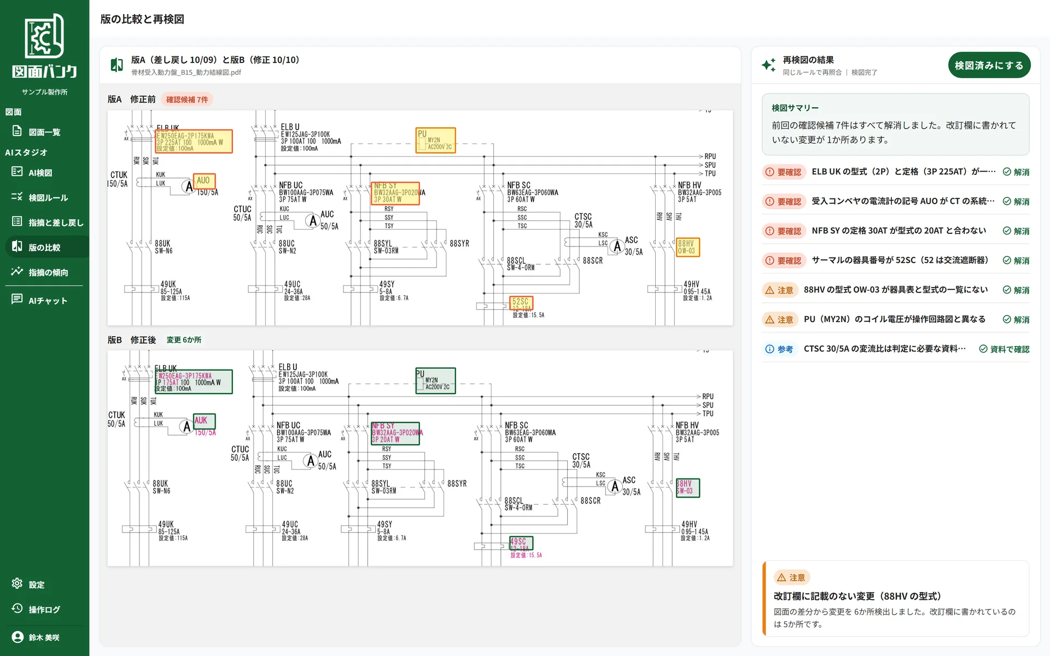
Task: Click the sparkle icon beside 再検図の結果
Action: tap(768, 65)
